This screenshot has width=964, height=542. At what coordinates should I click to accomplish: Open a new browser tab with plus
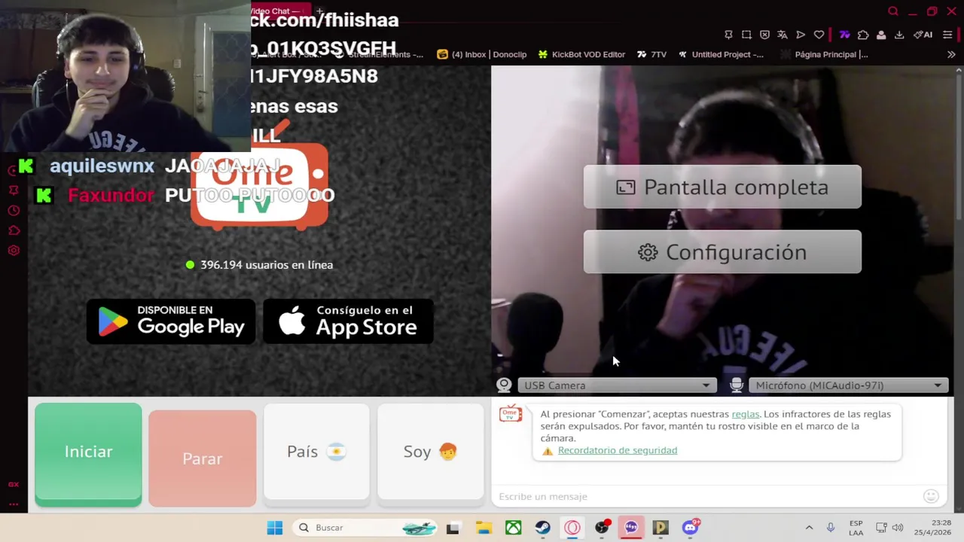coord(319,11)
